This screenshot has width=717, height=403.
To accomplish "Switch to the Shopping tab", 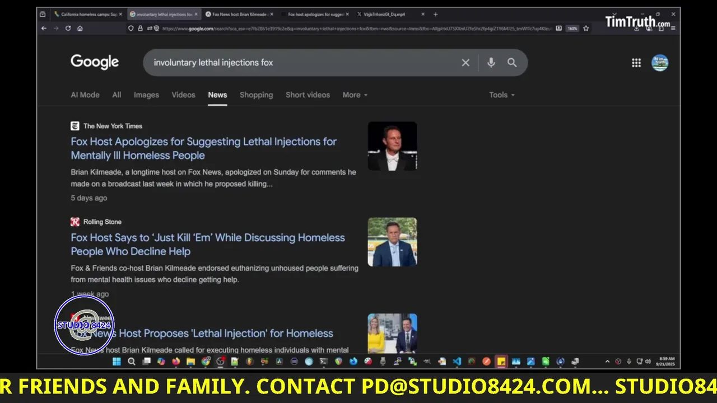I will [x=257, y=95].
